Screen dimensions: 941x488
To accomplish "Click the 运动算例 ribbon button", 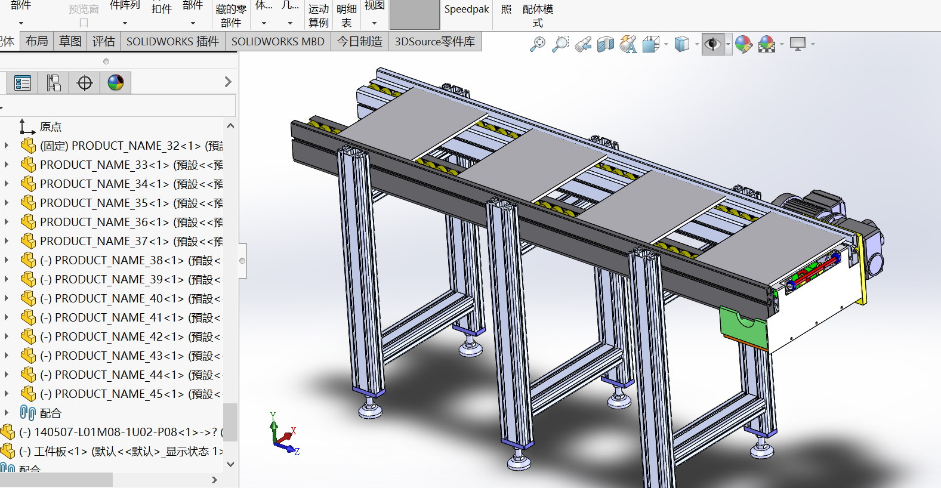I will [318, 16].
